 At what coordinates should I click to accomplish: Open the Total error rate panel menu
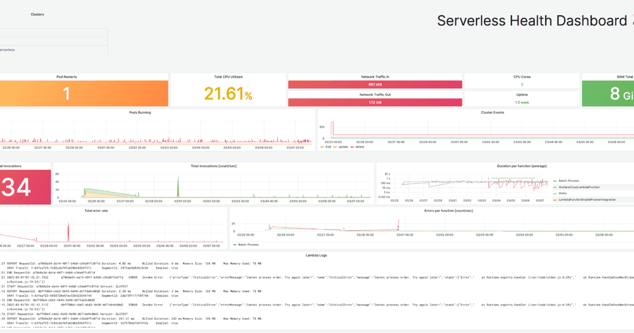pos(96,210)
